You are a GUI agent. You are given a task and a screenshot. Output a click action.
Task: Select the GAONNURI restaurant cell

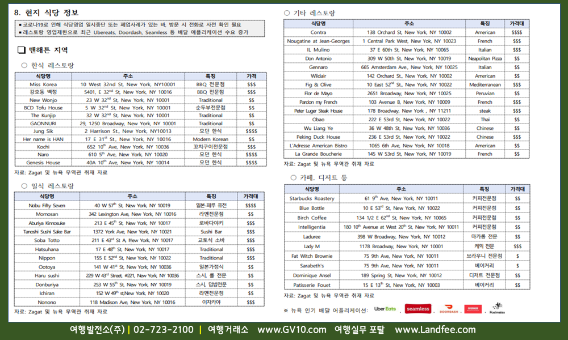click(x=43, y=124)
